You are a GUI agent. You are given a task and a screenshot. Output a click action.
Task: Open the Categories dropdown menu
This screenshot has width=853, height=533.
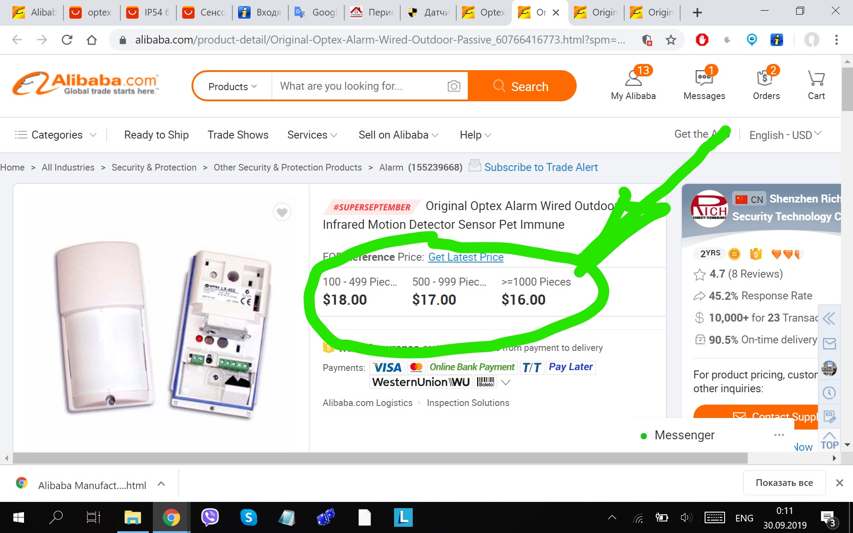pyautogui.click(x=56, y=135)
